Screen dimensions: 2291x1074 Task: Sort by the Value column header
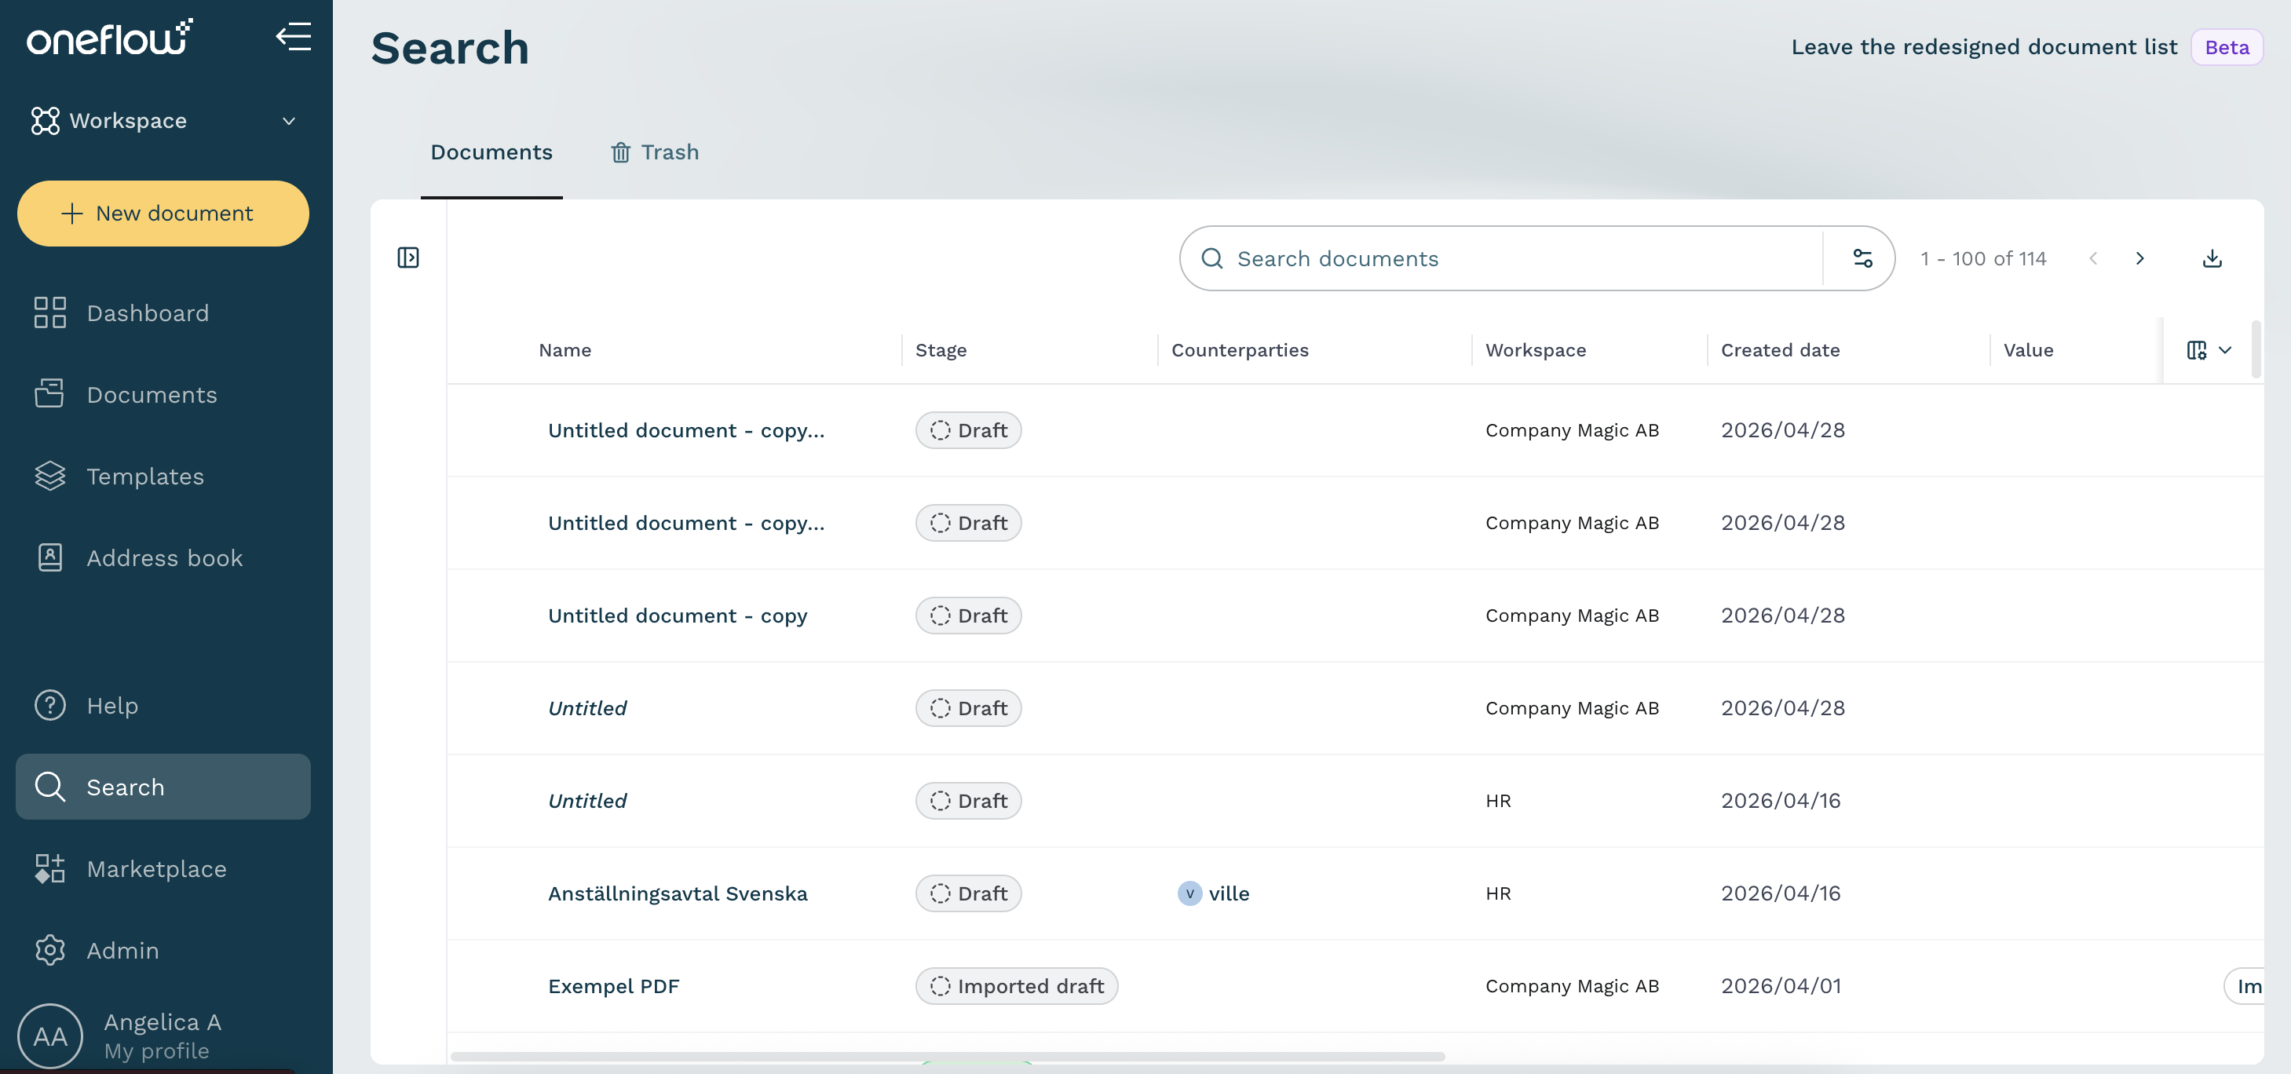(x=2029, y=350)
